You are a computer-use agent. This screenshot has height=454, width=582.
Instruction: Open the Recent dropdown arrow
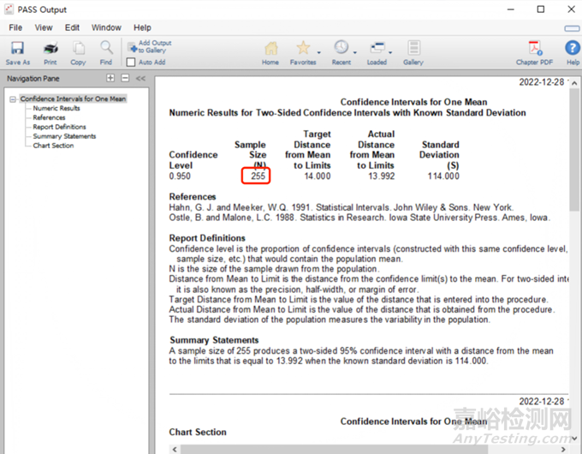coord(356,53)
